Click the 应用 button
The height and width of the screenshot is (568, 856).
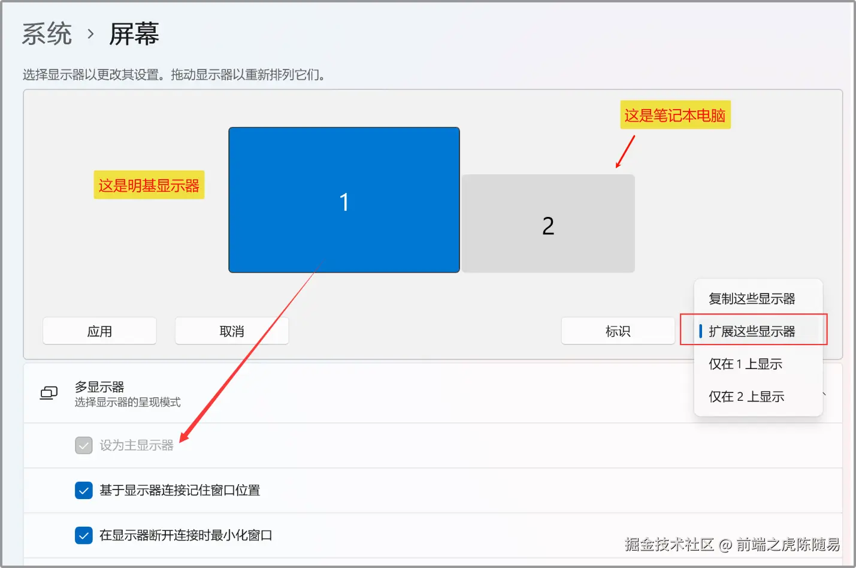coord(99,331)
